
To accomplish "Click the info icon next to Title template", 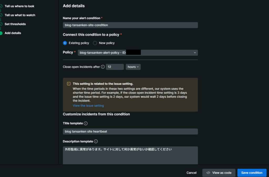I will point(86,123).
